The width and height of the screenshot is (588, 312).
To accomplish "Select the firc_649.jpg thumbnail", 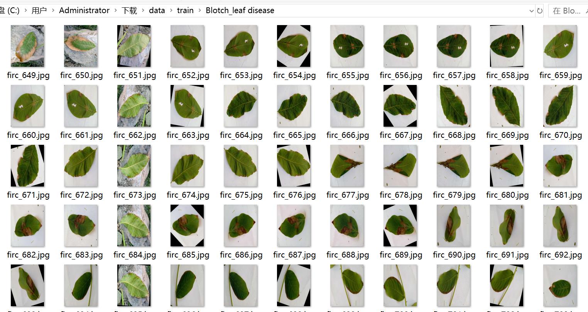I will click(27, 46).
